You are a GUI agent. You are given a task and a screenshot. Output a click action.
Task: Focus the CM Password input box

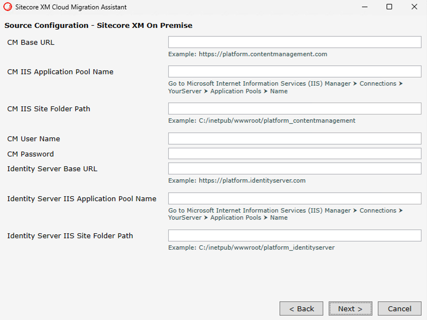click(x=295, y=153)
